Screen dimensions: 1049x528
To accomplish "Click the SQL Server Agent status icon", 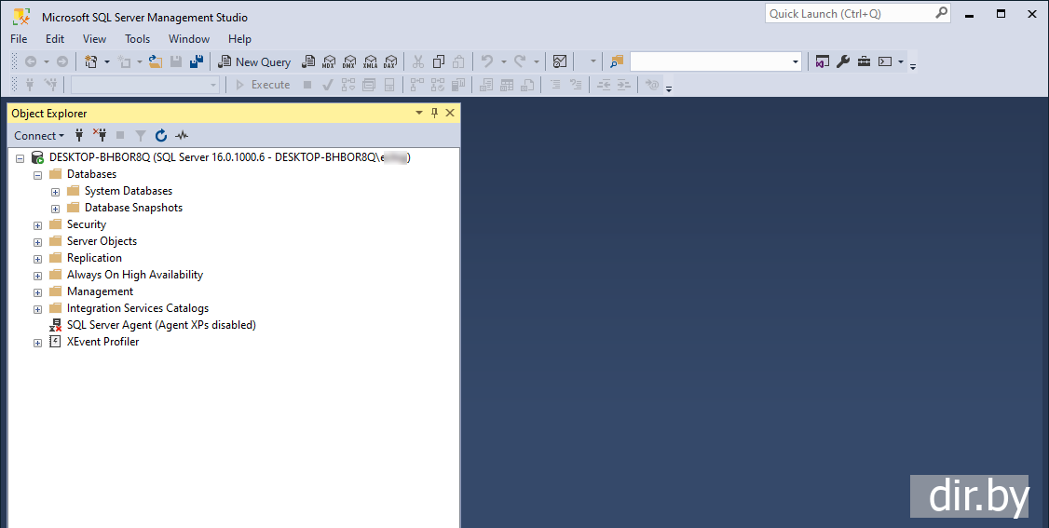I will 56,326.
